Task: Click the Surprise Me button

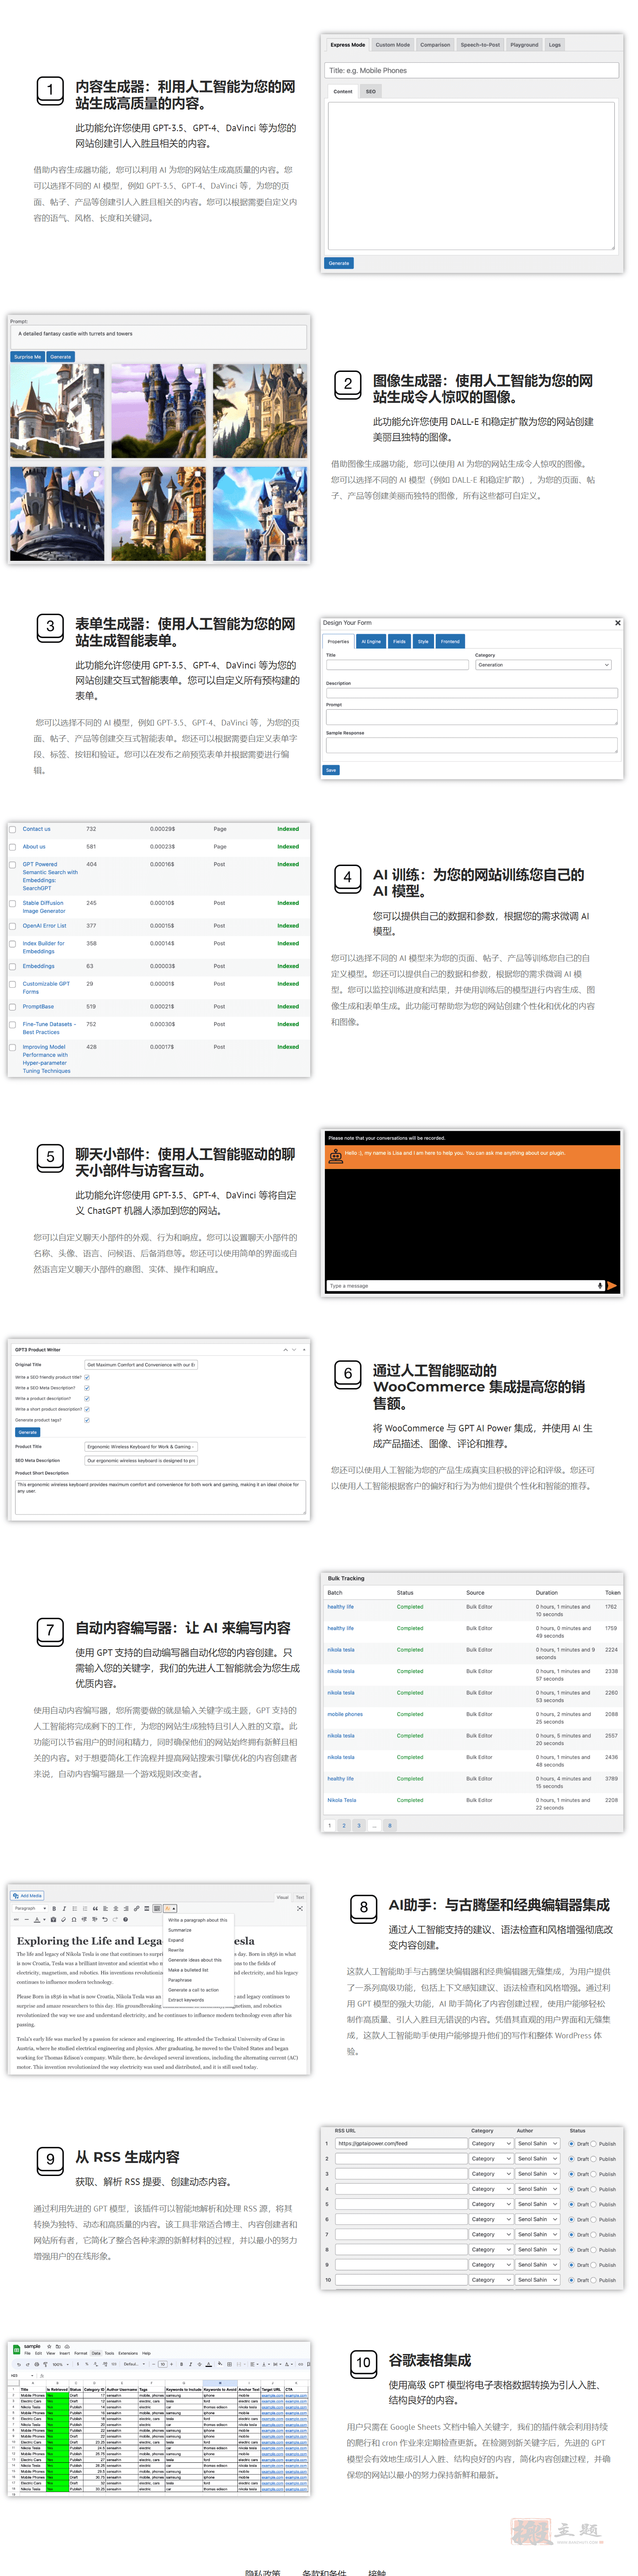Action: [x=28, y=357]
